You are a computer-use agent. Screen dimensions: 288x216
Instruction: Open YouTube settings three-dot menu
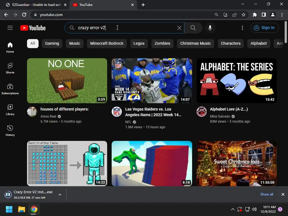[x=242, y=28]
